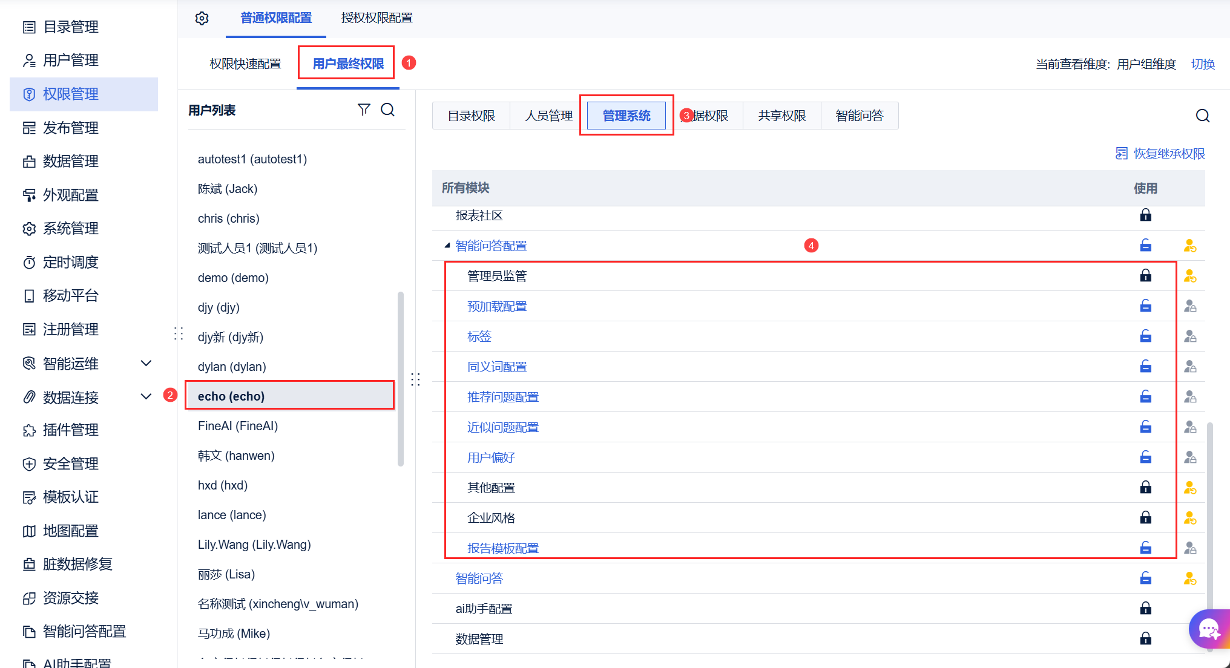This screenshot has height=668, width=1230.
Task: Click the inherit user icon for 标签 row
Action: tap(1189, 336)
